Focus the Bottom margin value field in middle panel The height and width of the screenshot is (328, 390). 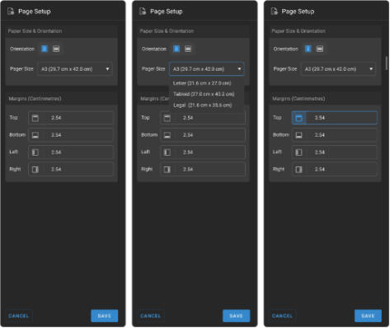point(203,135)
